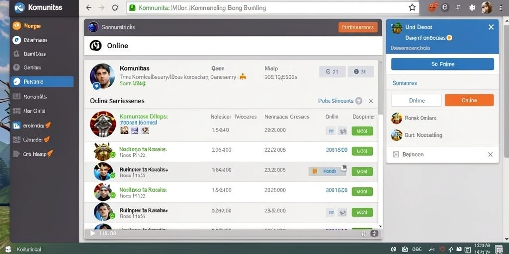The image size is (509, 254).
Task: Open the first Rufinpter ta Rokalts link
Action: 144,170
